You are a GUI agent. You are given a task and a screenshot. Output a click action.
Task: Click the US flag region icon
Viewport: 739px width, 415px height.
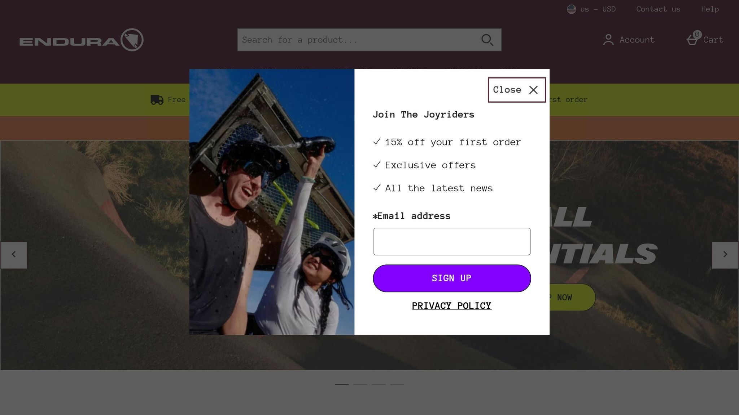click(x=571, y=9)
